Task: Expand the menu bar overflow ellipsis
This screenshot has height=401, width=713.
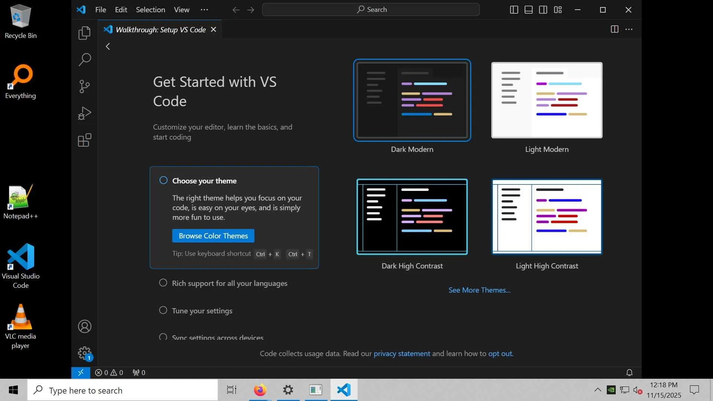Action: [204, 10]
